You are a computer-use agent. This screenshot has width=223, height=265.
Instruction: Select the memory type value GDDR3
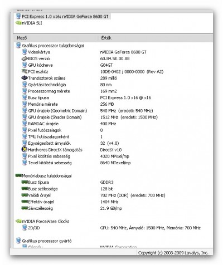pyautogui.click(x=106, y=182)
